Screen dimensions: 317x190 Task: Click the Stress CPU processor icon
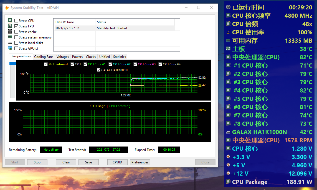click(x=10, y=20)
